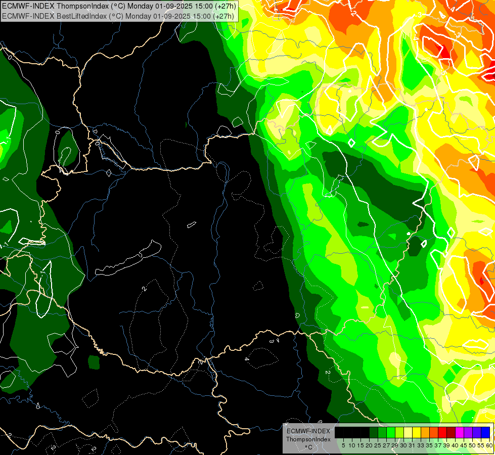
Task: Select the orange 33-35 legend swatch
Action: point(425,432)
